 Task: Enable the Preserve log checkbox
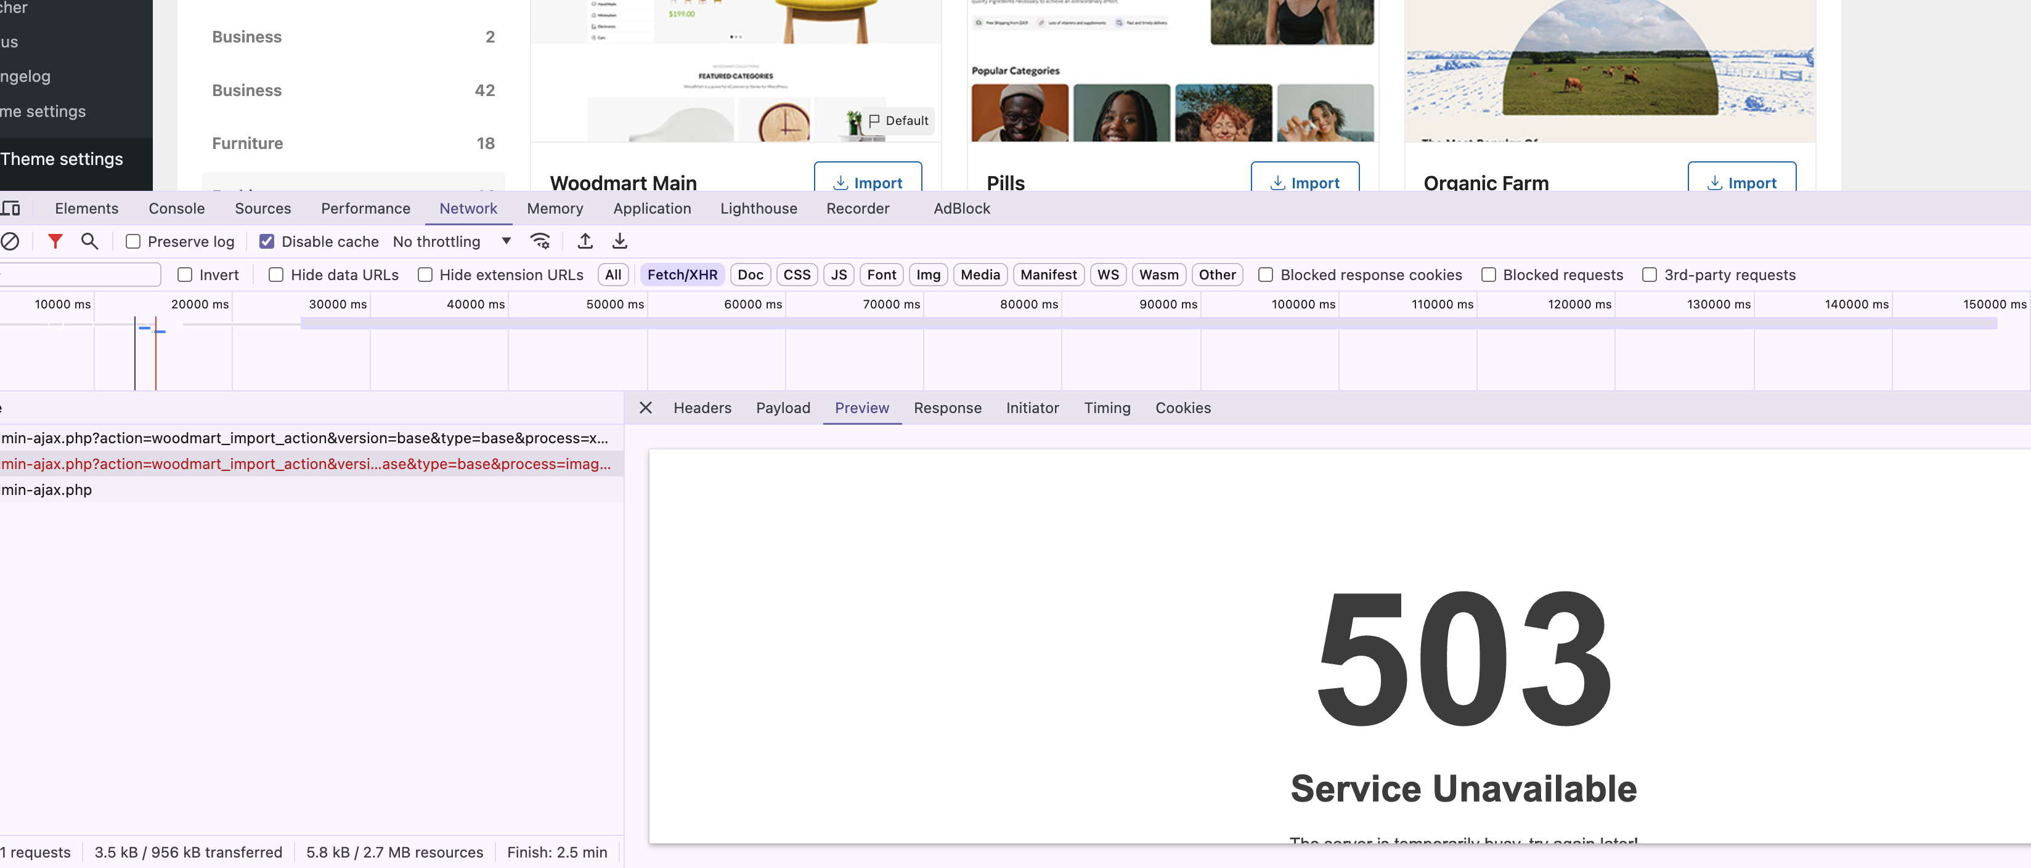pyautogui.click(x=133, y=242)
